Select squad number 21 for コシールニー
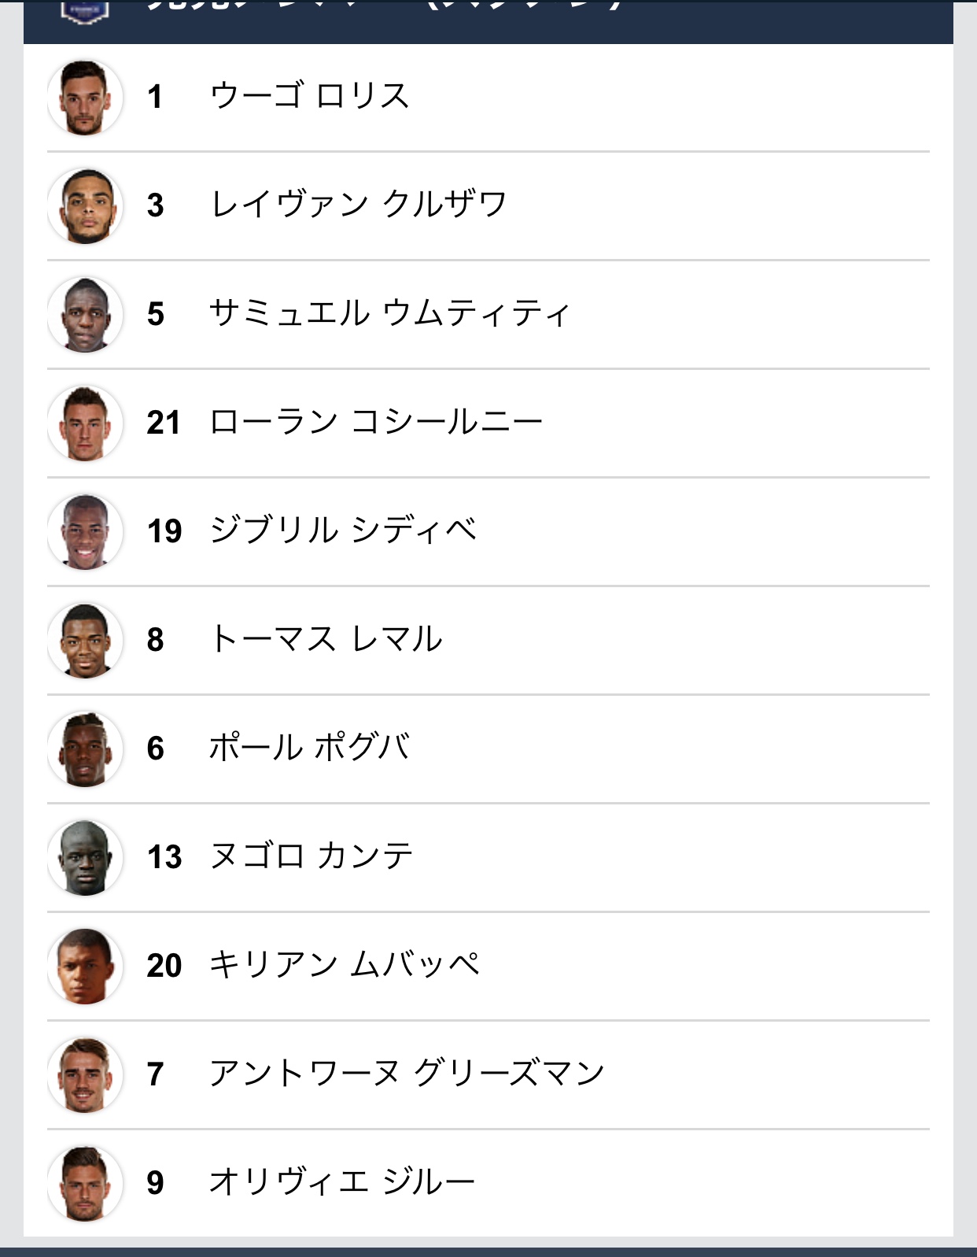 (164, 423)
